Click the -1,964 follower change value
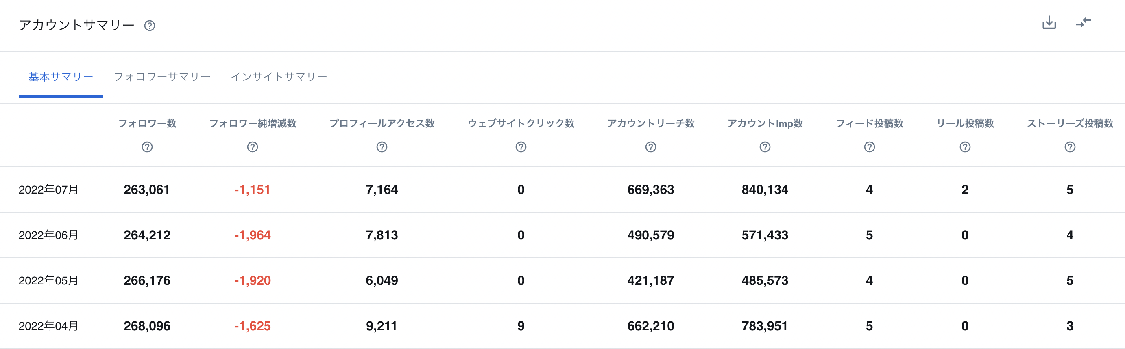 [253, 235]
